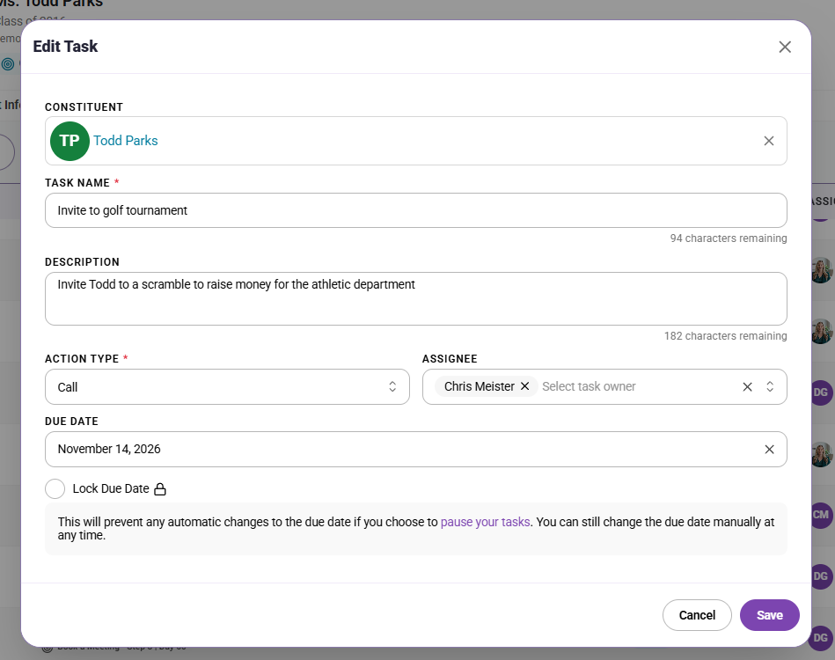Open the Action Type Call dropdown
835x660 pixels.
(x=227, y=386)
